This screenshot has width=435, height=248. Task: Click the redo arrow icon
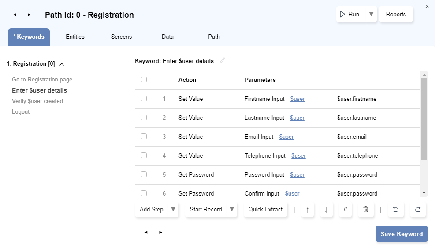(x=417, y=210)
